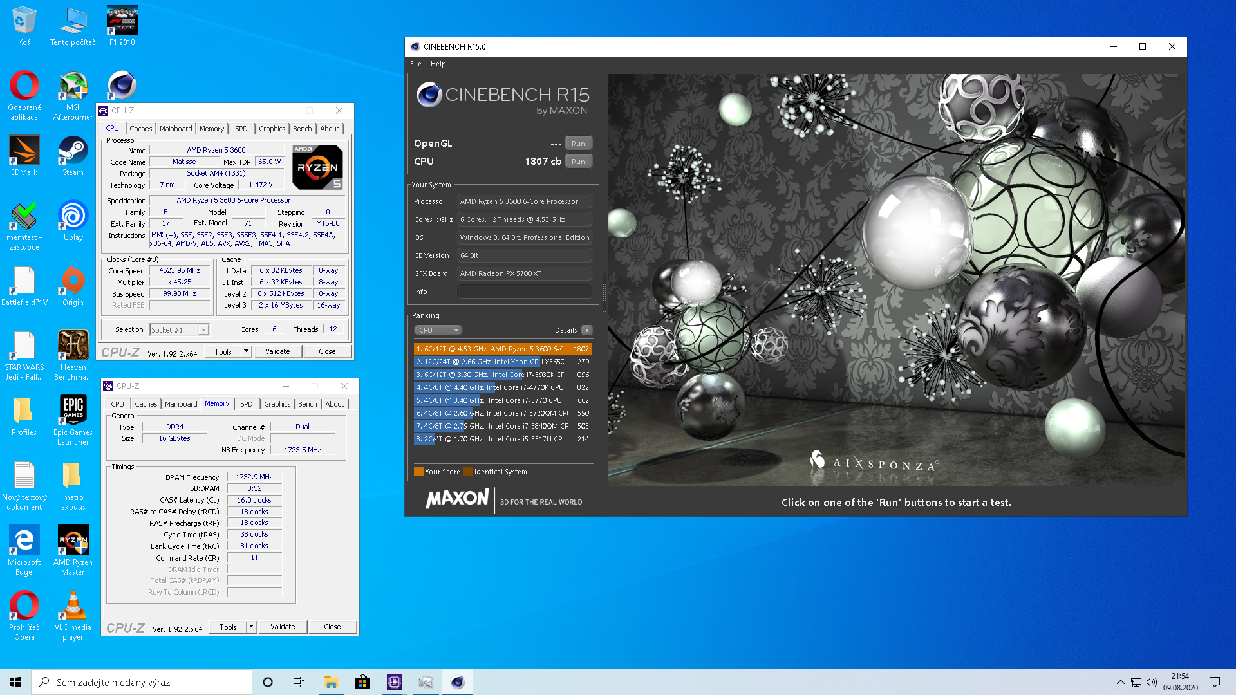The height and width of the screenshot is (695, 1236).
Task: Open File Explorer from taskbar
Action: pyautogui.click(x=331, y=682)
